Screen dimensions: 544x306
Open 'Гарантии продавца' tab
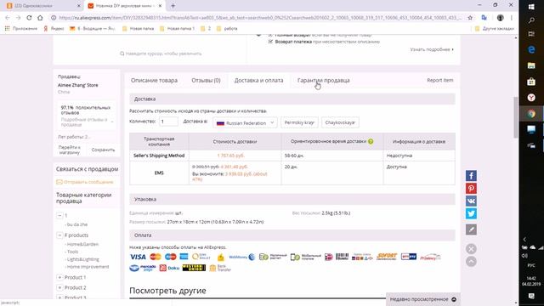[323, 80]
